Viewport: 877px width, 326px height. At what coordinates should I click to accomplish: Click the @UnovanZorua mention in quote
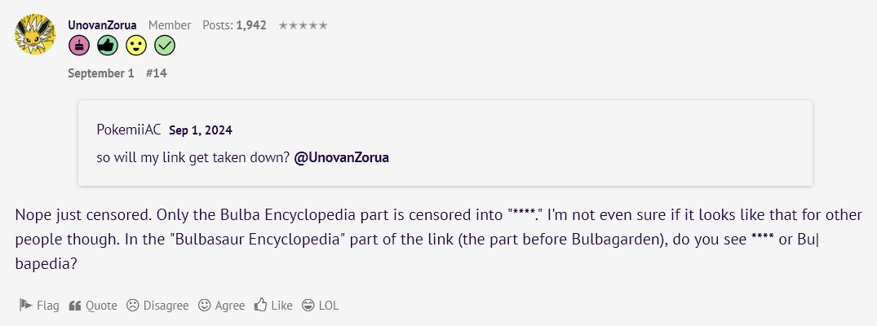[x=341, y=157]
